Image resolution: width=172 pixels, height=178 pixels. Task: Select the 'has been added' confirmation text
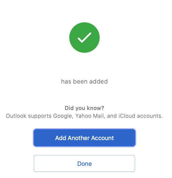84,82
